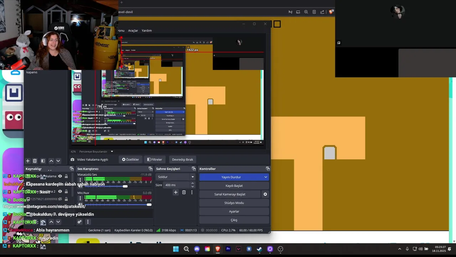This screenshot has height=257, width=456.
Task: Open a new browser tab with the plus
Action: coord(121,2)
